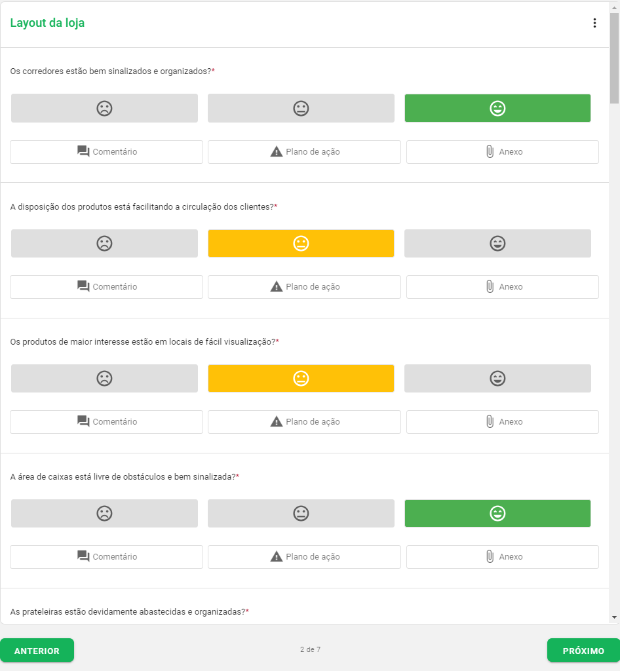Click the ANTERIOR button

tap(37, 650)
